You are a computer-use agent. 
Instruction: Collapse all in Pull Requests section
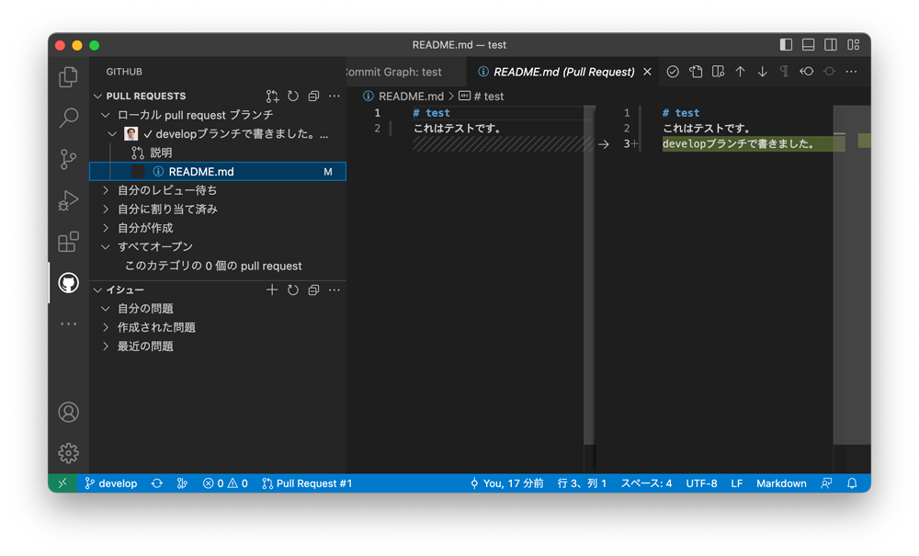pos(313,96)
